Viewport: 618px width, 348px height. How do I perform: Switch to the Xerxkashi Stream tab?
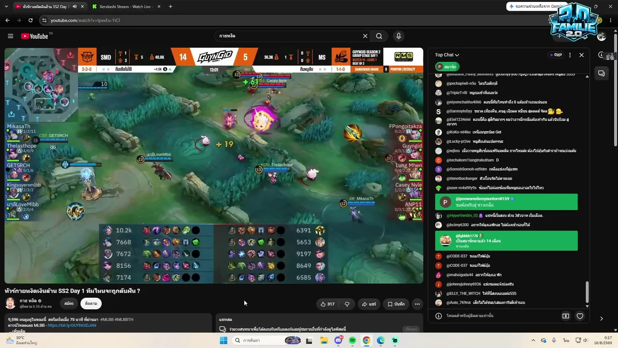point(126,7)
